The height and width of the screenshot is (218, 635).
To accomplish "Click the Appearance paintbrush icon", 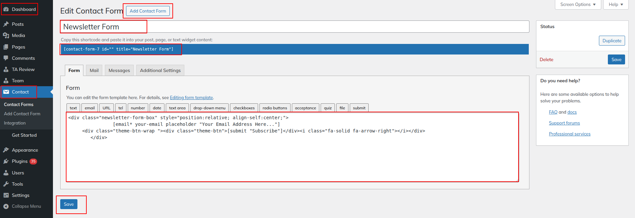I will pyautogui.click(x=6, y=150).
